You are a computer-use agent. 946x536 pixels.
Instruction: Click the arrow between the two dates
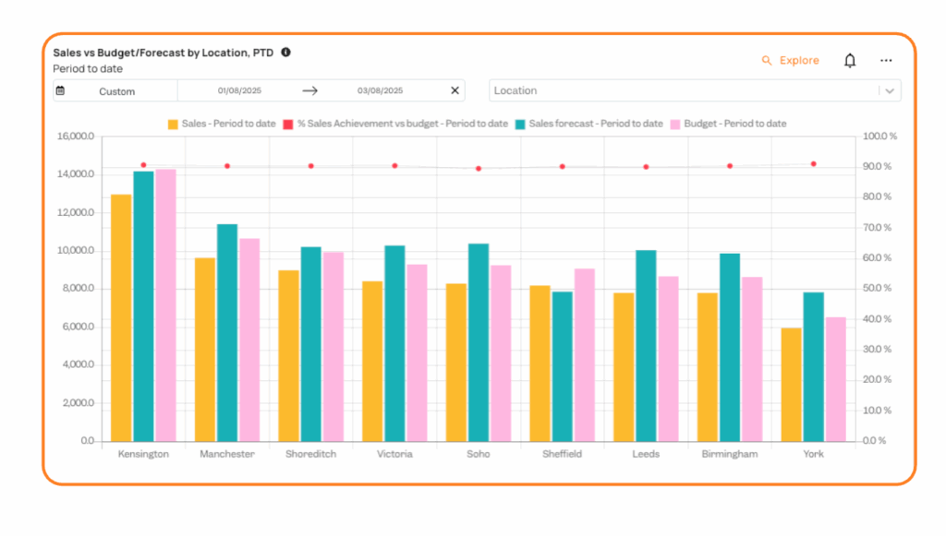pos(310,90)
